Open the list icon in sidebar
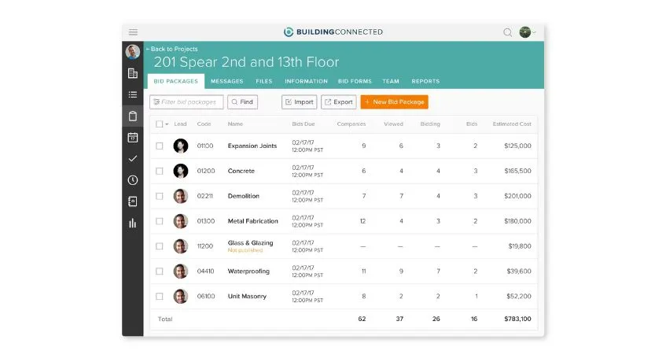The height and width of the screenshot is (362, 666). tap(133, 94)
